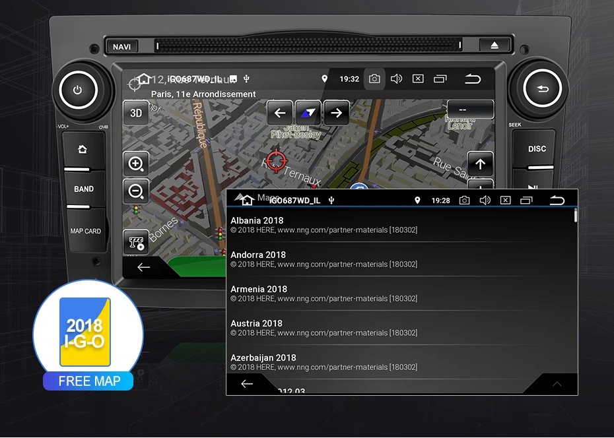Select Azerbaijan 2018 map entry

coord(400,362)
